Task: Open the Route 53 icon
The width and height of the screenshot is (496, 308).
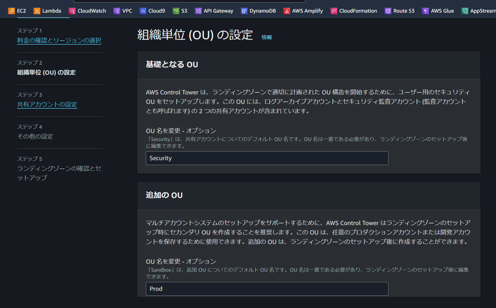Action: [388, 11]
